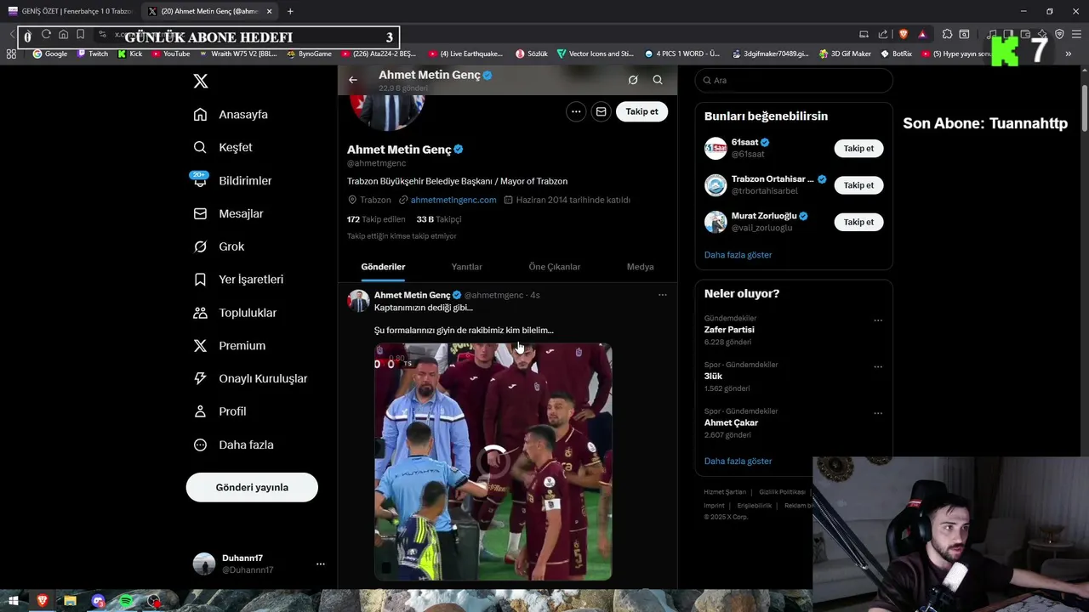Screen dimensions: 1089x612
Task: Click the Duhannn17 account avatar
Action: [204, 564]
